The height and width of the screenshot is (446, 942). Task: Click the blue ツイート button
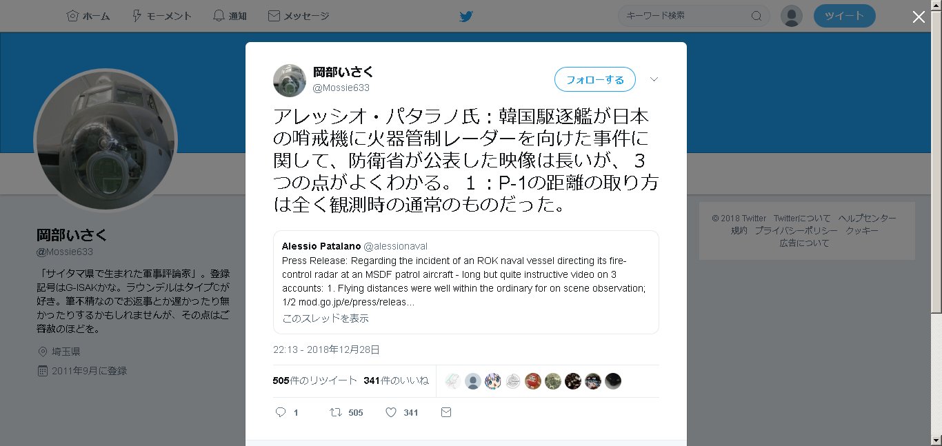pyautogui.click(x=844, y=16)
